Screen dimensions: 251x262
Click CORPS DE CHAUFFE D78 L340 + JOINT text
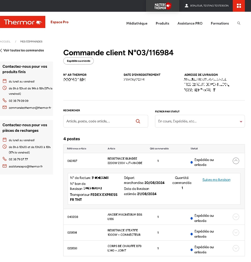point(124,248)
